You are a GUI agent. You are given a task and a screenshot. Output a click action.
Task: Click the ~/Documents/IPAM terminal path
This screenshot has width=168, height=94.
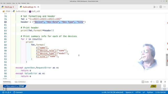pos(14,86)
